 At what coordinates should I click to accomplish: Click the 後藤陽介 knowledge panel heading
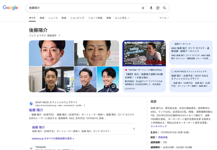point(38,30)
